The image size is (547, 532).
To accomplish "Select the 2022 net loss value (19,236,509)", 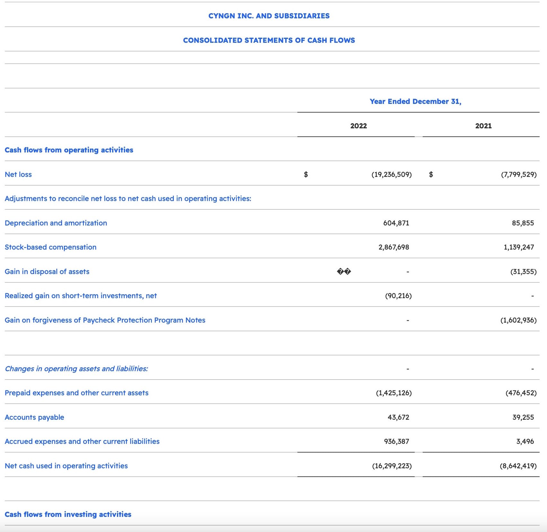I will 392,174.
